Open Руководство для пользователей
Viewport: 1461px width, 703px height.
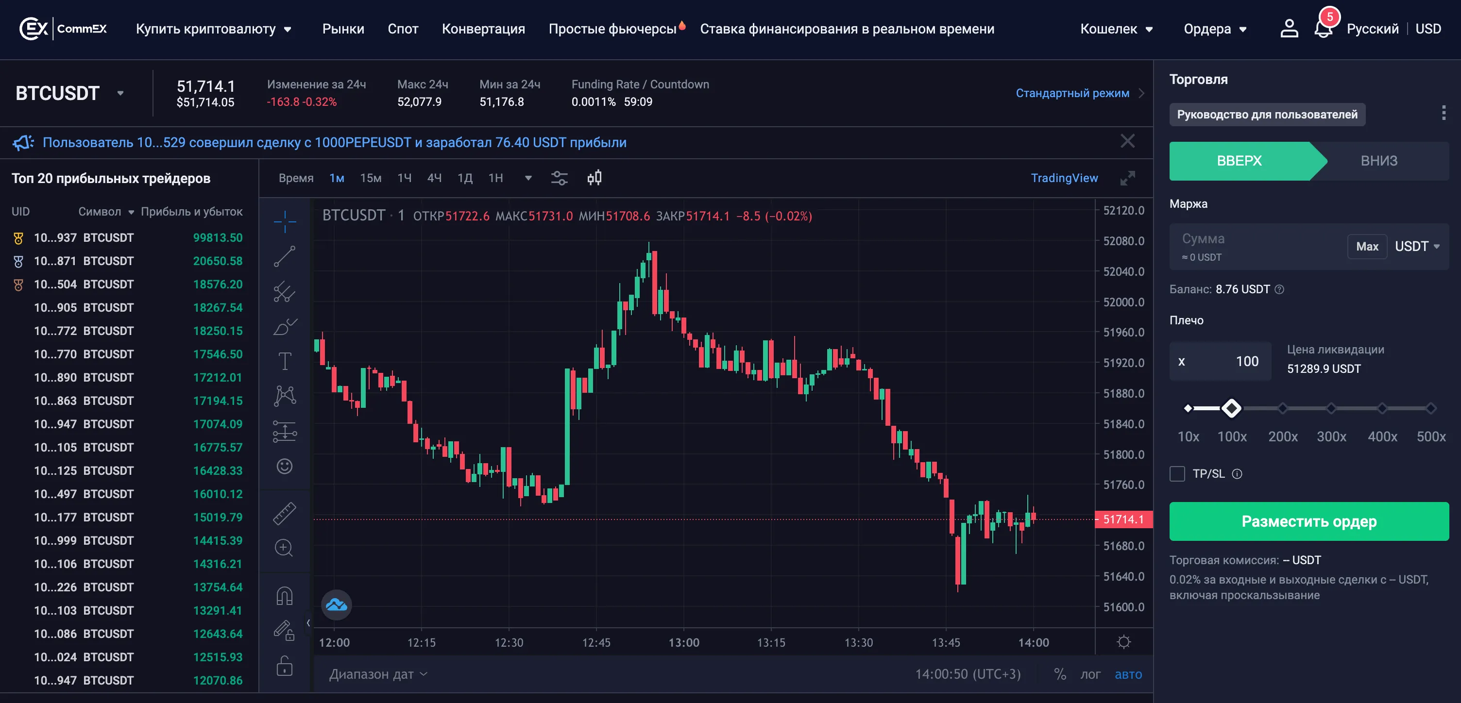click(x=1268, y=114)
